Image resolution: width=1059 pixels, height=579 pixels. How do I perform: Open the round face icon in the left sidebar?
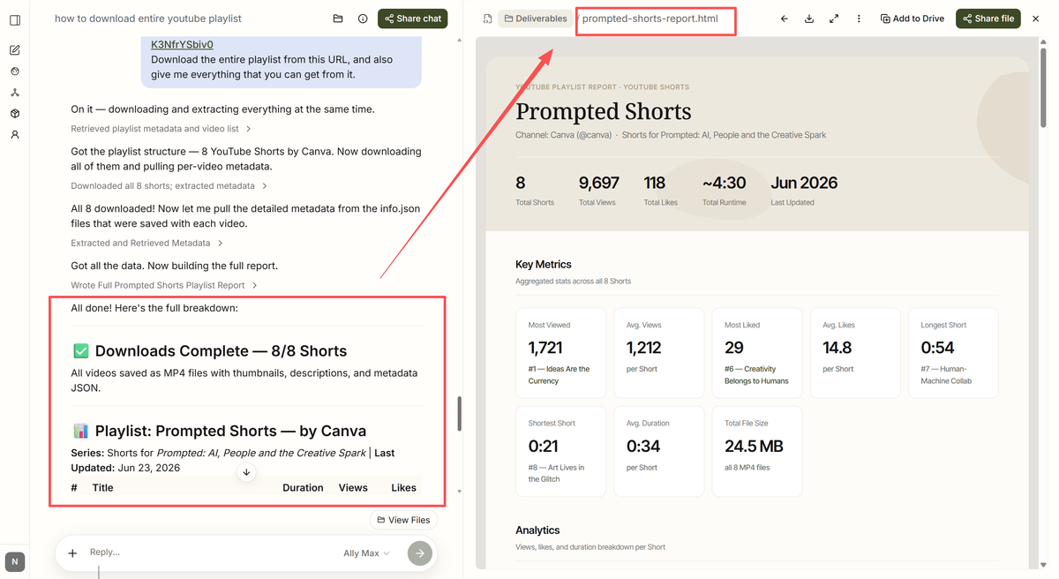[x=15, y=71]
